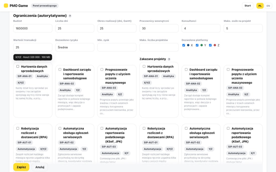Save with the Zapisz button

[21, 167]
